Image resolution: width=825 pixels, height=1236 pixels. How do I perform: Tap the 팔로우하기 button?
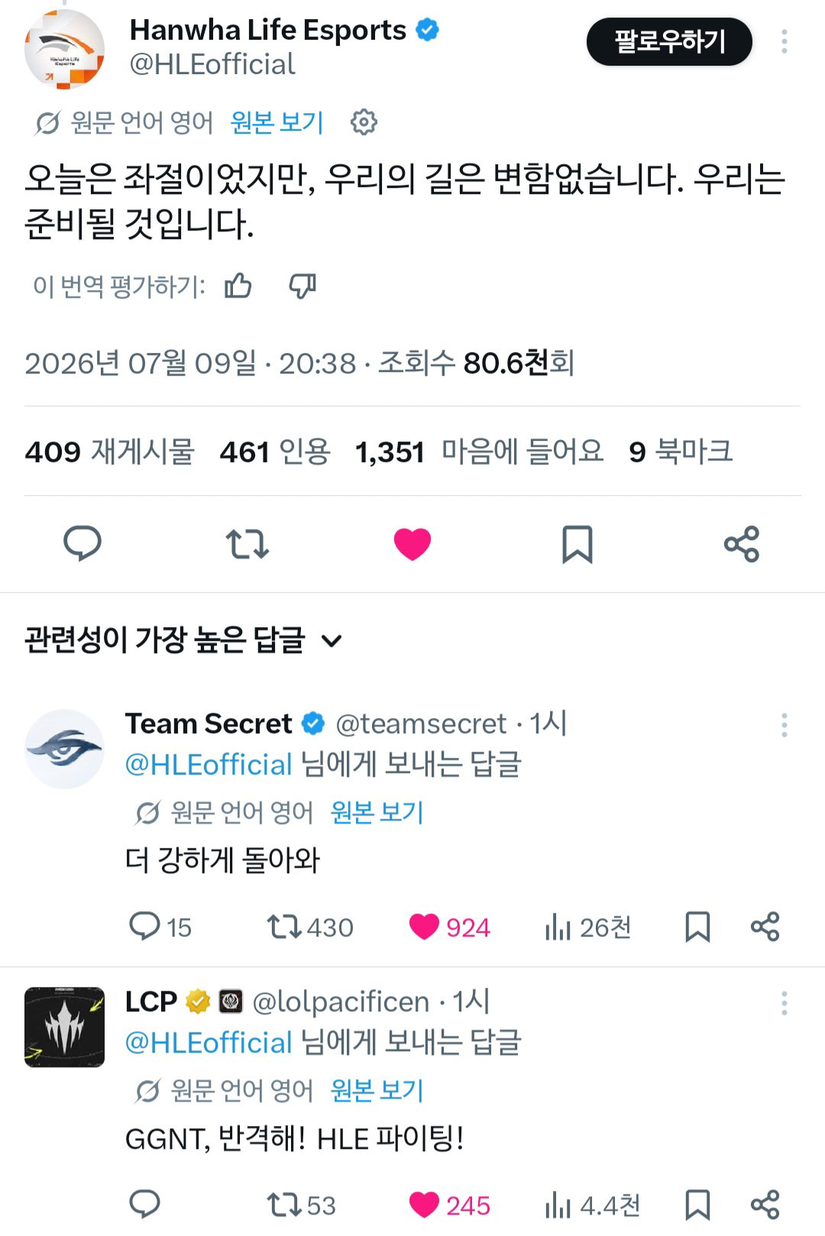point(669,41)
